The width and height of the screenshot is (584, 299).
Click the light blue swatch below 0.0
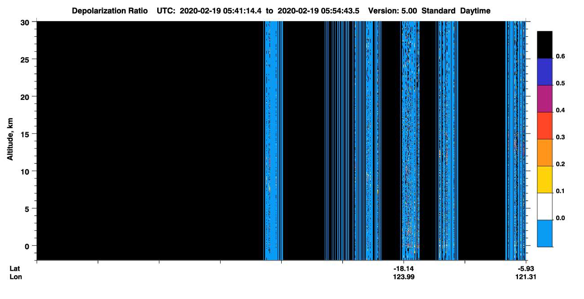tap(544, 233)
